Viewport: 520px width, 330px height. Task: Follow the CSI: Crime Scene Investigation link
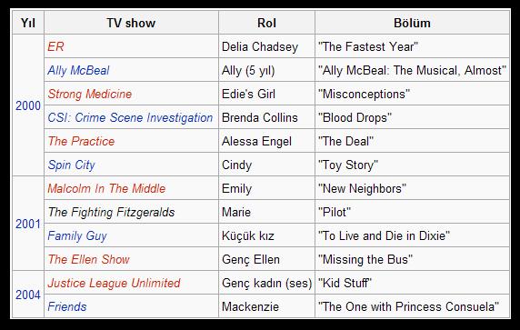coord(130,118)
